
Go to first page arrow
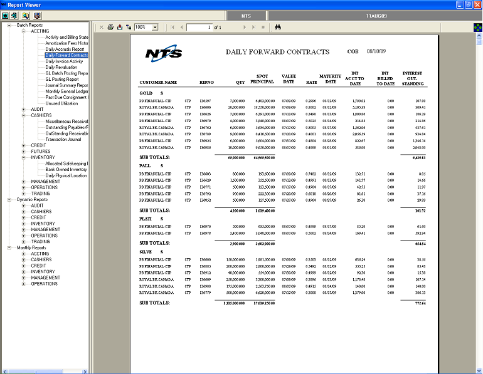pyautogui.click(x=172, y=27)
